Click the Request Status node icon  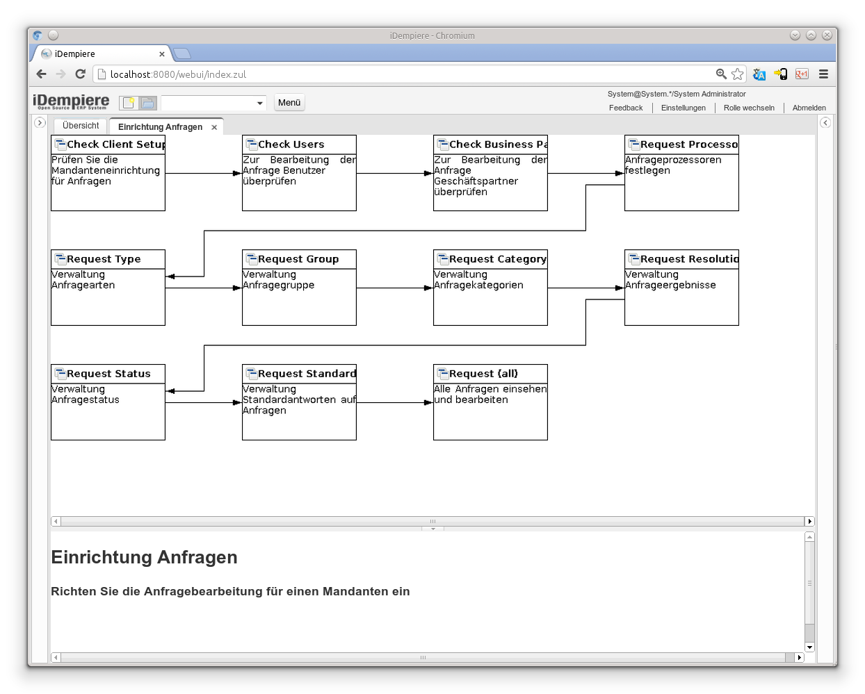click(59, 373)
